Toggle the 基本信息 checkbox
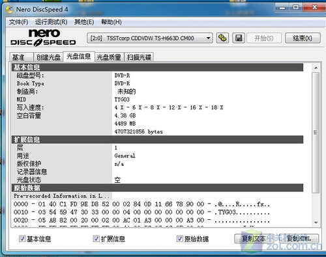Viewport: 326px width, 257px height. [x=22, y=239]
